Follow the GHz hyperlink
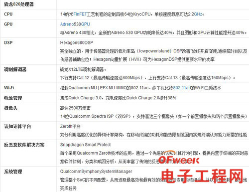249x192 pixels. click(198, 14)
